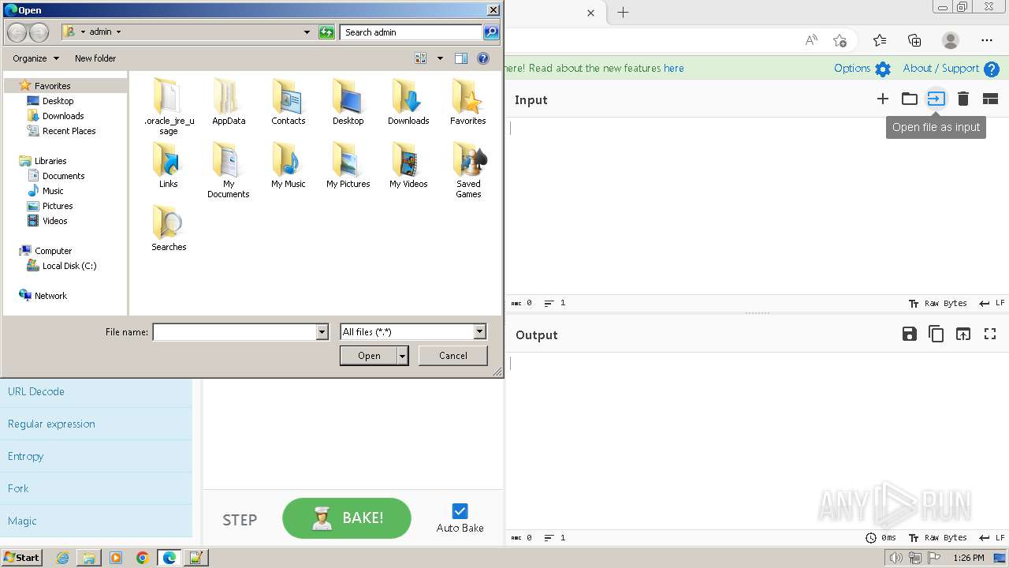Image resolution: width=1009 pixels, height=568 pixels.
Task: Select the Fork operation
Action: [96, 488]
